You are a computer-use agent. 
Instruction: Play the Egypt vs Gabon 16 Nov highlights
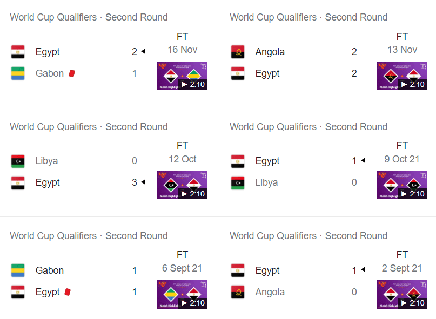[x=182, y=76]
